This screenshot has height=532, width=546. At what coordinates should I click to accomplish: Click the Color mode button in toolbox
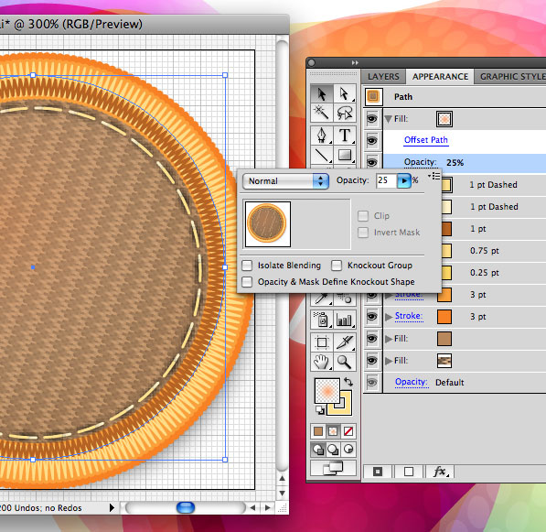click(318, 431)
